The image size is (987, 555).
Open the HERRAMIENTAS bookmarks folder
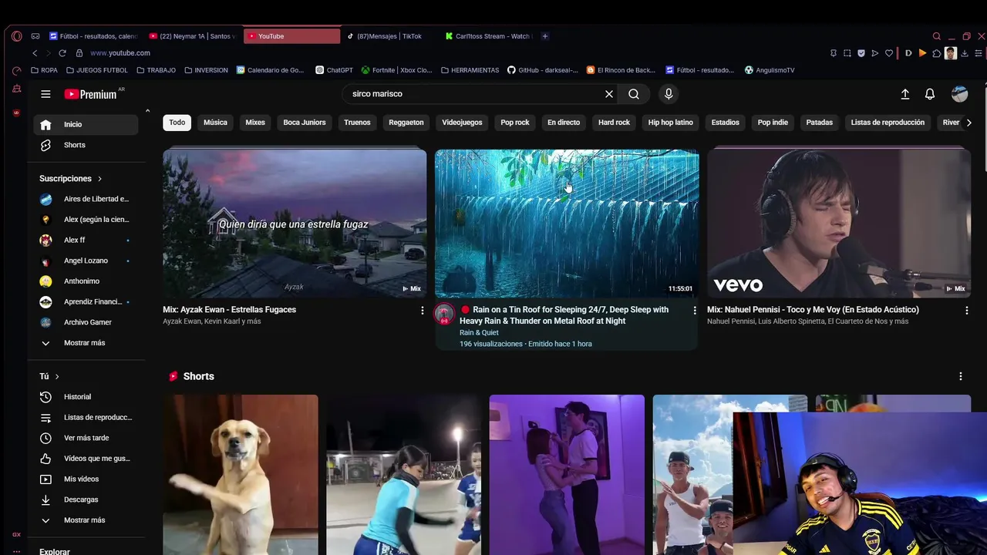click(x=470, y=70)
